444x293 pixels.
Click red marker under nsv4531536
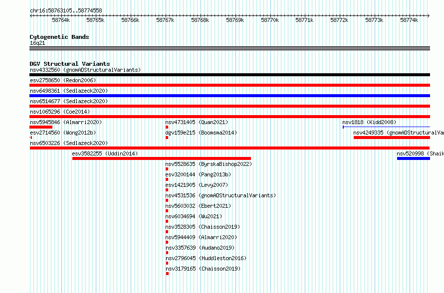coord(167,200)
